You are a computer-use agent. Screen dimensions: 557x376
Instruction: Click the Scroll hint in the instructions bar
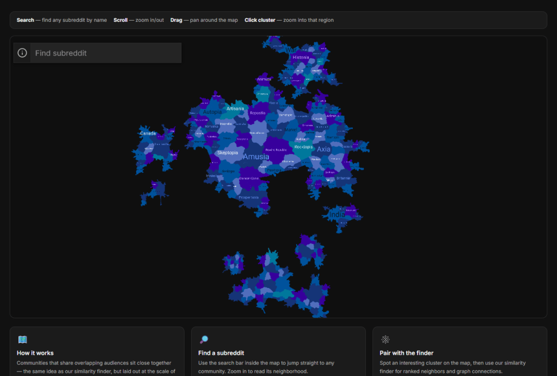(138, 20)
